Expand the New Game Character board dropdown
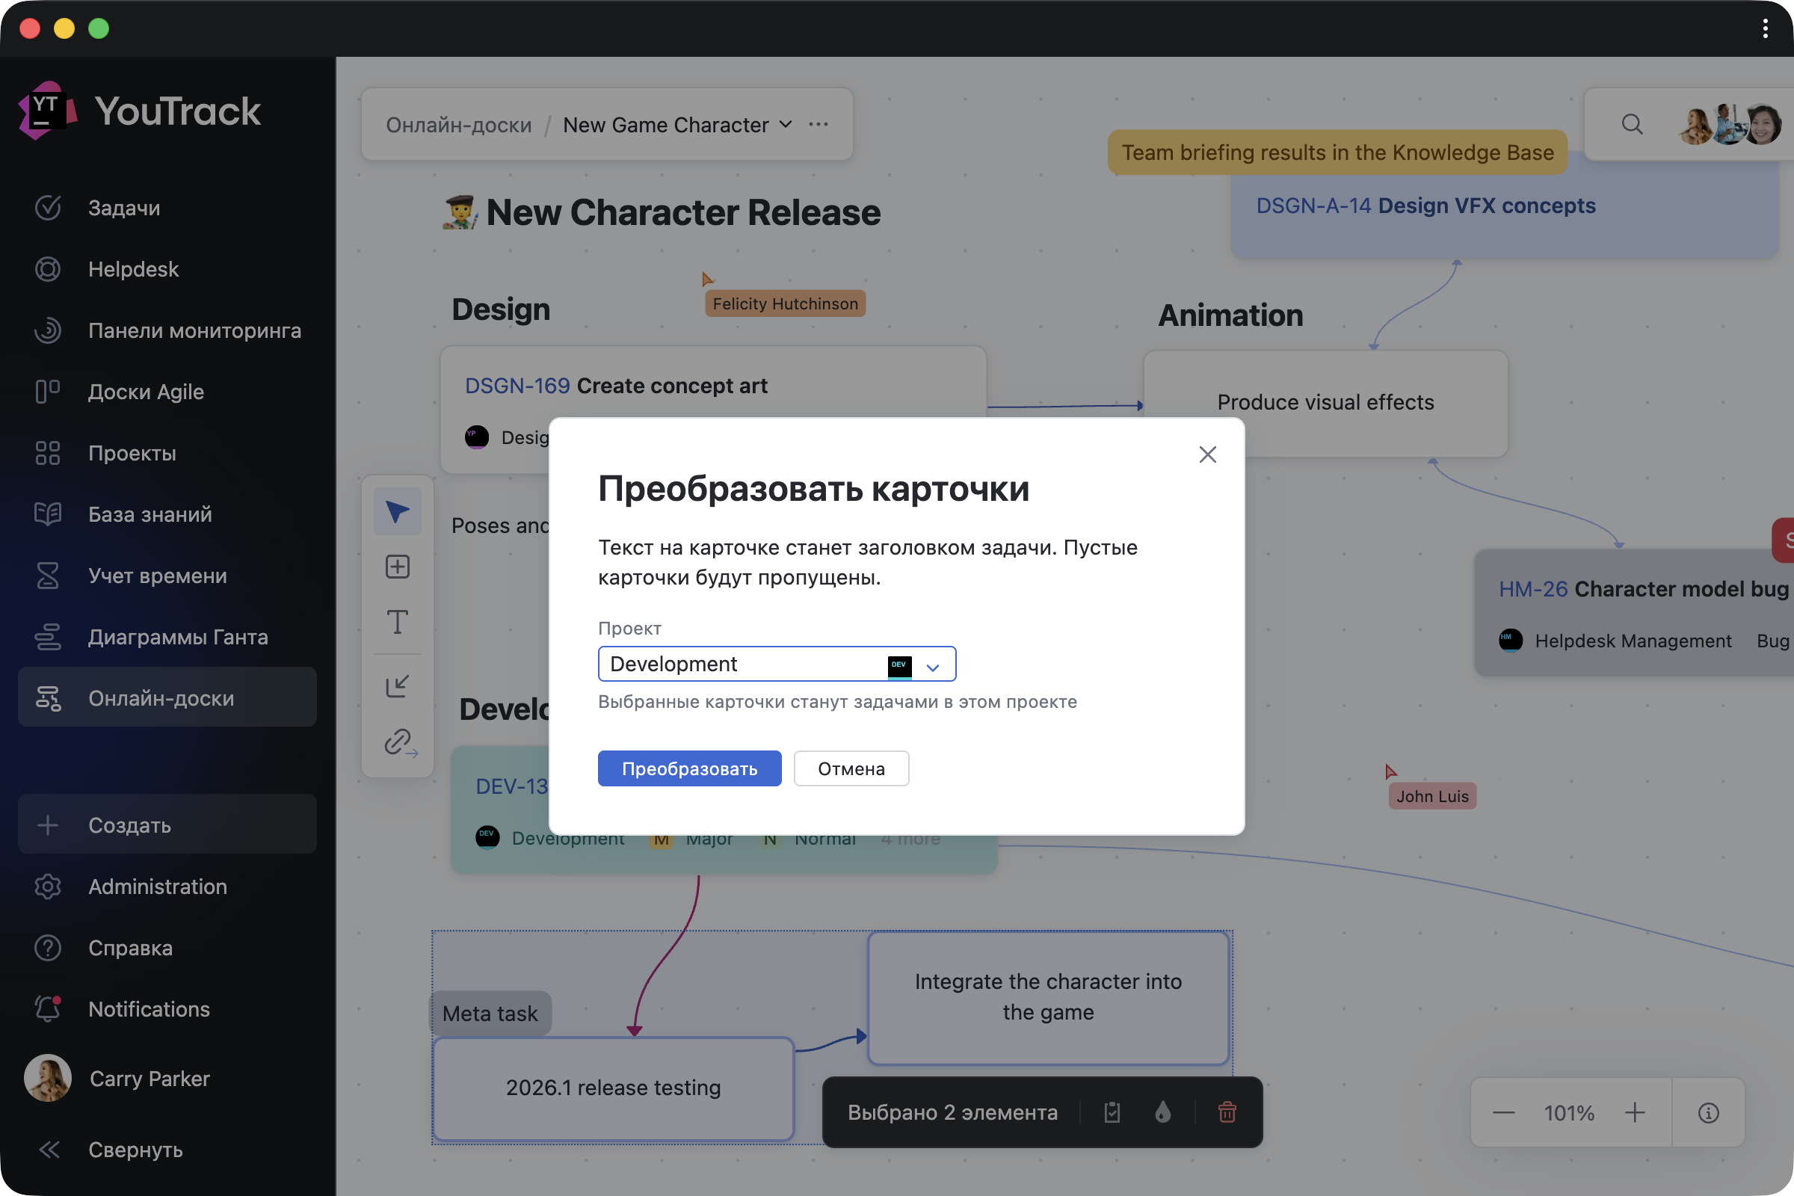Screen dimensions: 1794x1196 point(786,124)
